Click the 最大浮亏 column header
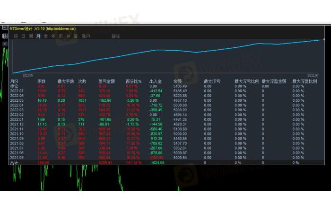This screenshot has width=331, height=213. (211, 81)
